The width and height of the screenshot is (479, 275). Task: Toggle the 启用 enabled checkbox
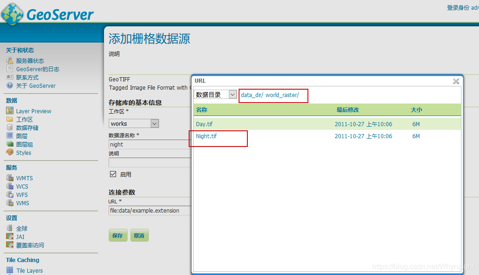click(x=113, y=174)
